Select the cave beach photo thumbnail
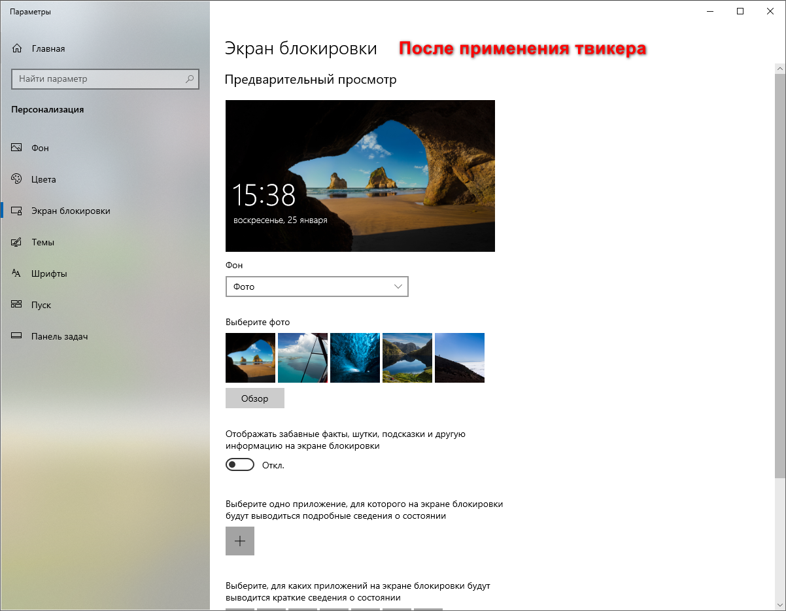The width and height of the screenshot is (786, 611). [250, 358]
